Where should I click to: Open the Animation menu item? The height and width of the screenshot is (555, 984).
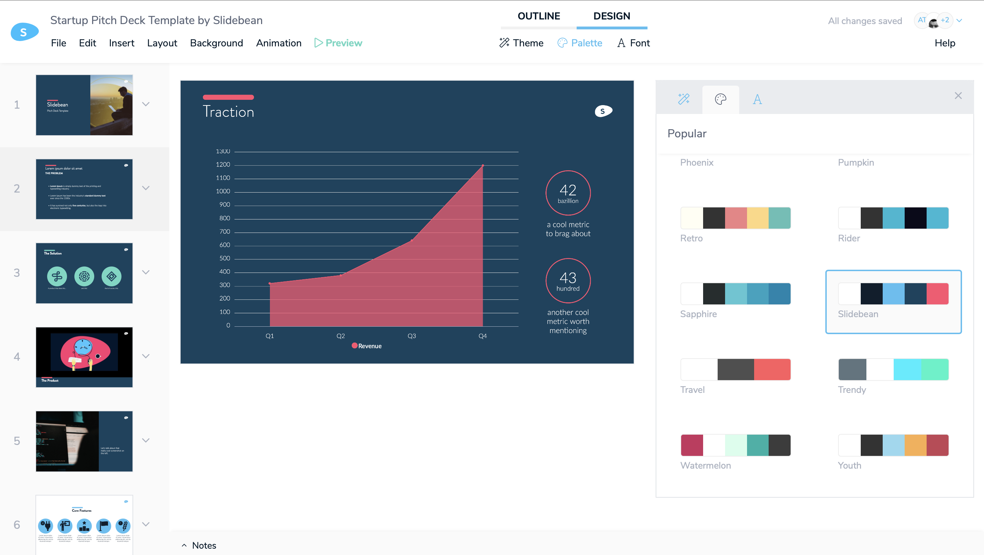278,43
